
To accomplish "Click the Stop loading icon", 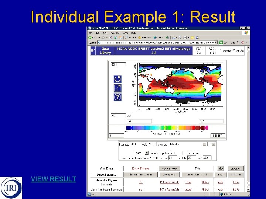I will 110,38.
